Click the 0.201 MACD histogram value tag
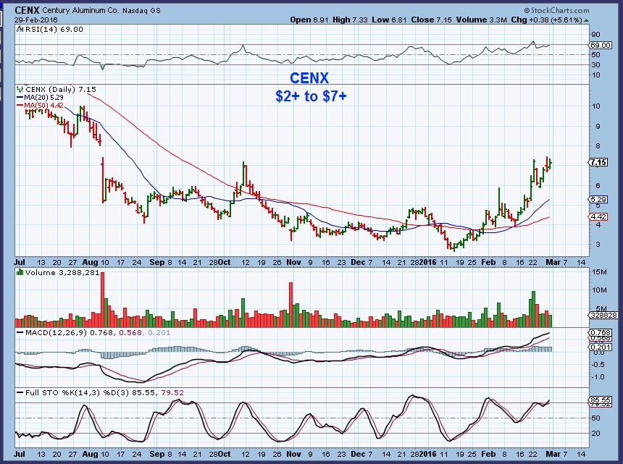Screen dimensions: 623x464 tap(600, 347)
